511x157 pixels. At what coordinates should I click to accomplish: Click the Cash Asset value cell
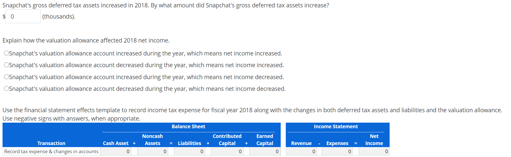pyautogui.click(x=116, y=151)
